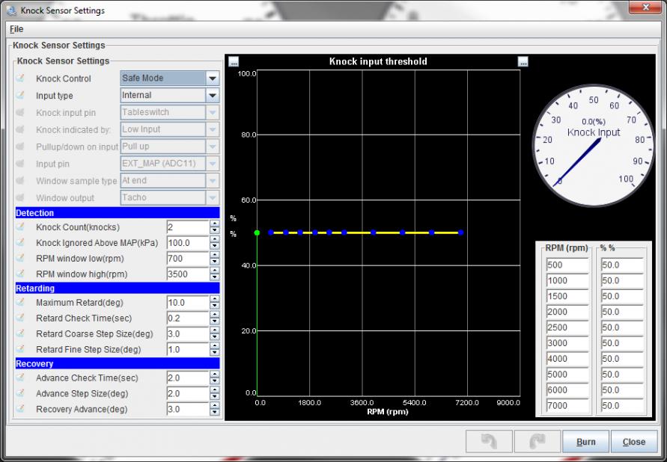Open the File menu
Screen dimensions: 667x462
tap(16, 29)
